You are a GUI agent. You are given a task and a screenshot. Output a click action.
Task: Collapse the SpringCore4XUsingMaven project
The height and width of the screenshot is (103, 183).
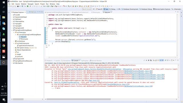(x=12, y=30)
